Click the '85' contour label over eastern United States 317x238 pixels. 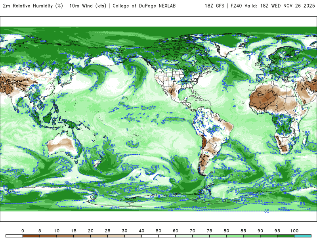pos(190,77)
